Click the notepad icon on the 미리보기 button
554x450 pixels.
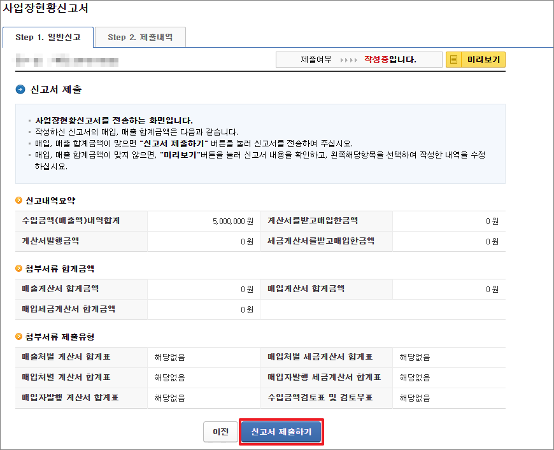point(454,60)
